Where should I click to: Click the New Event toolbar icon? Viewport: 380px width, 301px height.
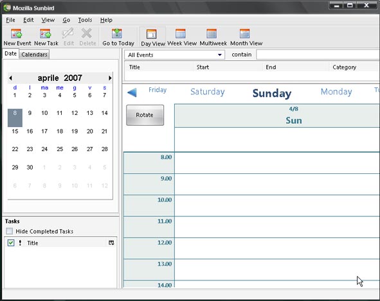(x=17, y=33)
